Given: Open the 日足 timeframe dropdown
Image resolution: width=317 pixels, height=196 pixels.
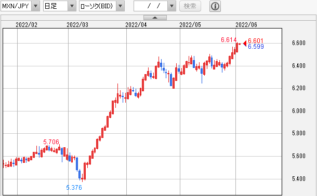Looking at the screenshot, I should pyautogui.click(x=59, y=6).
